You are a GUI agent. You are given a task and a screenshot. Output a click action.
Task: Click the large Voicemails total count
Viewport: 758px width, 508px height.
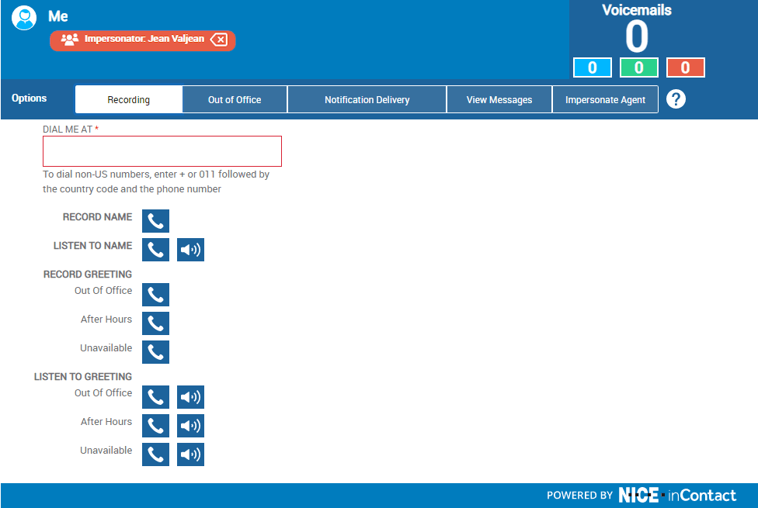tap(637, 36)
